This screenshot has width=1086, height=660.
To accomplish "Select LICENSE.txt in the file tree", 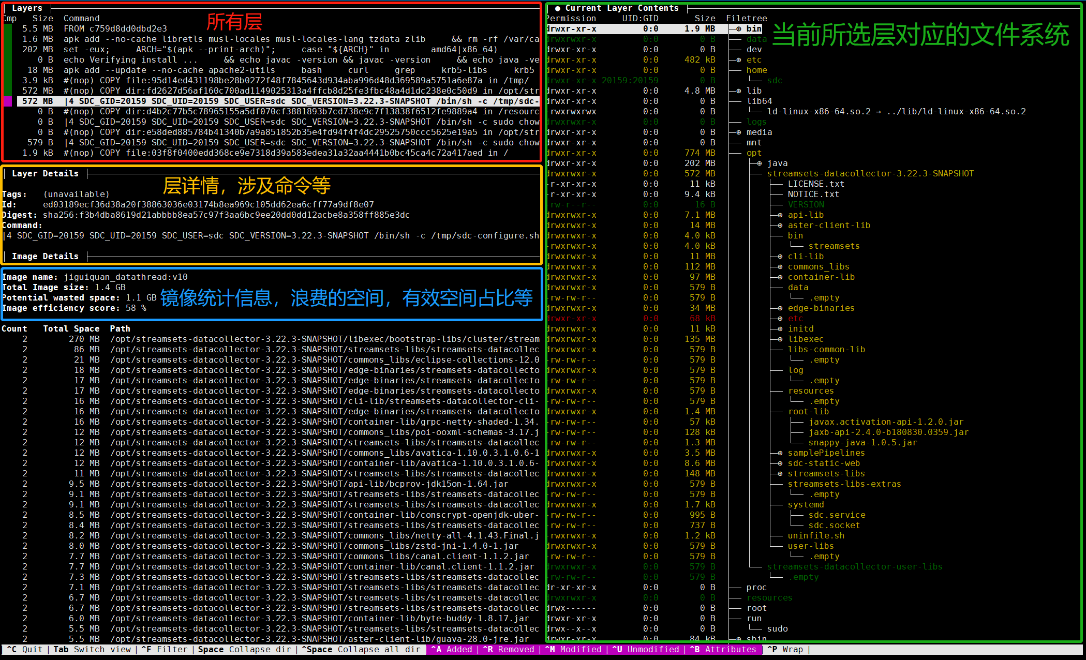I will coord(816,184).
